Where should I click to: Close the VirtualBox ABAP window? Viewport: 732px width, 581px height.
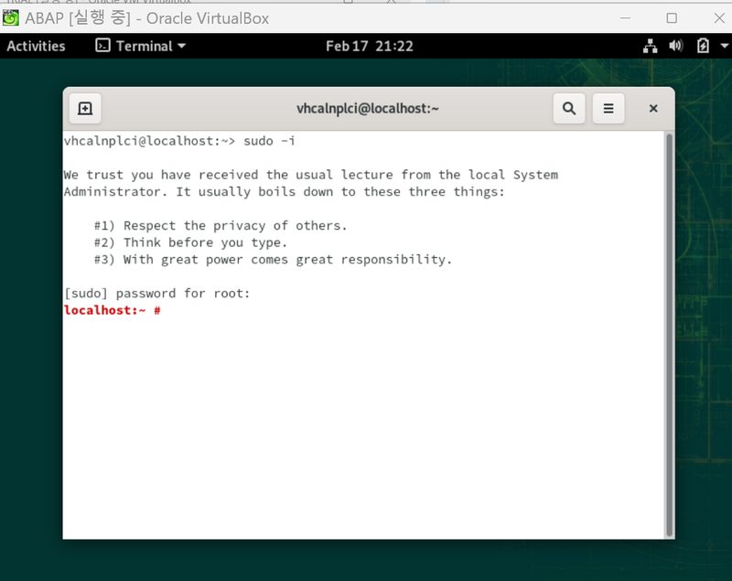(x=714, y=17)
